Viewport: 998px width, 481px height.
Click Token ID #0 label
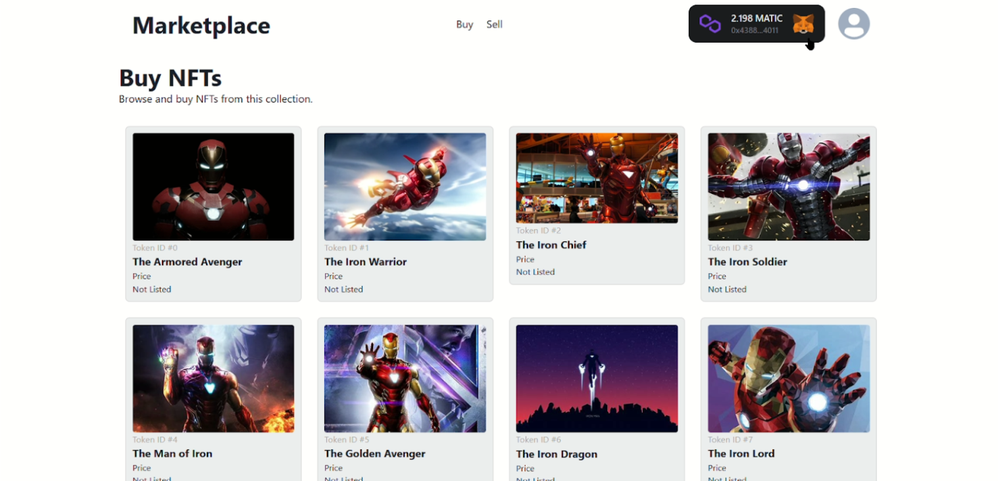point(155,248)
